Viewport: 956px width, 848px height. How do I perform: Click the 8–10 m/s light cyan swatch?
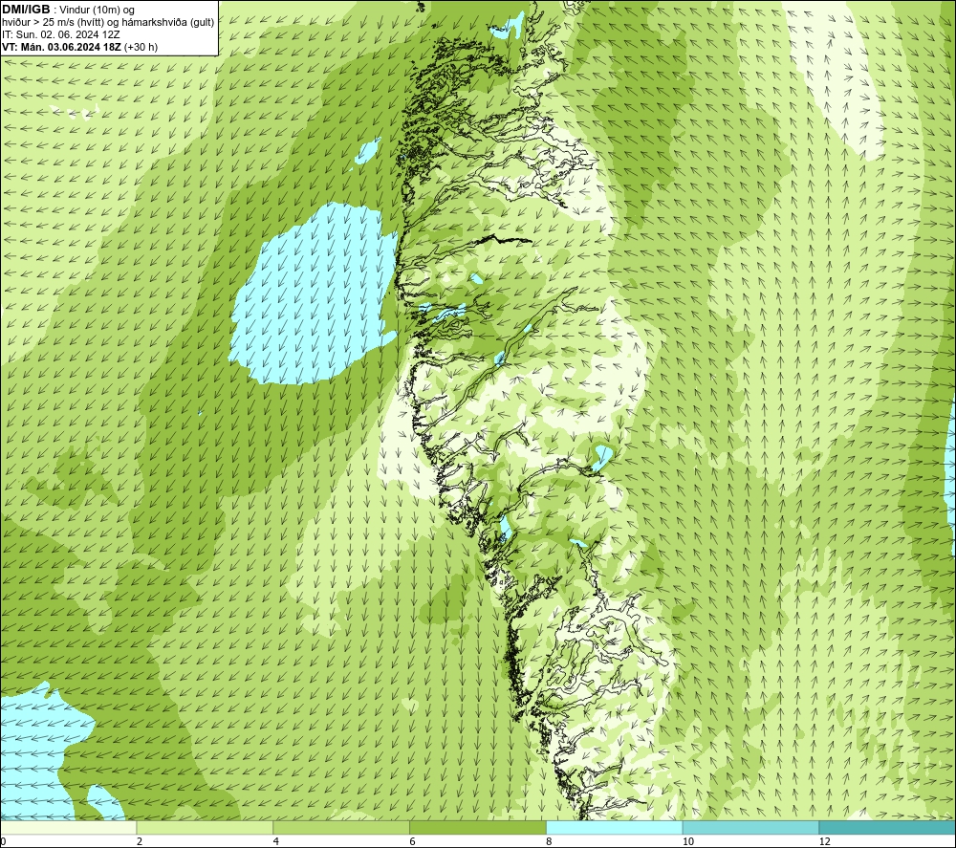point(615,828)
